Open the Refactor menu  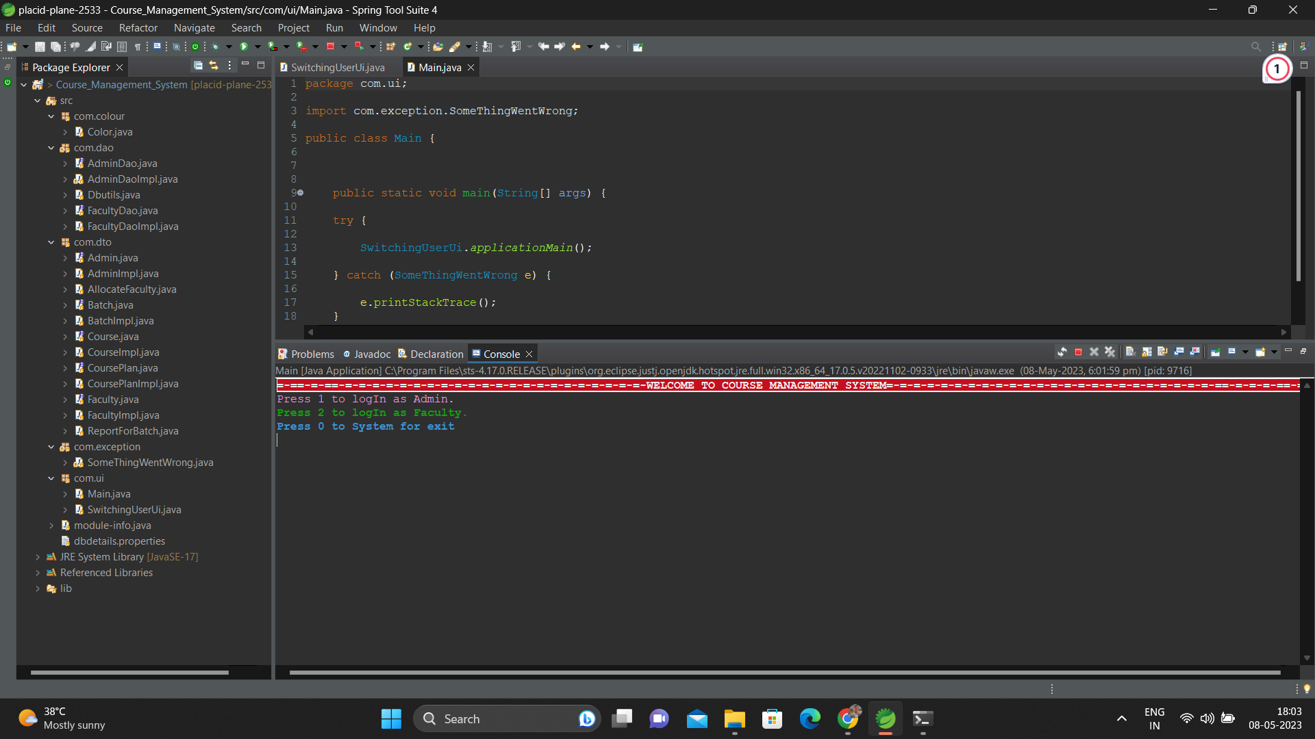pos(138,27)
